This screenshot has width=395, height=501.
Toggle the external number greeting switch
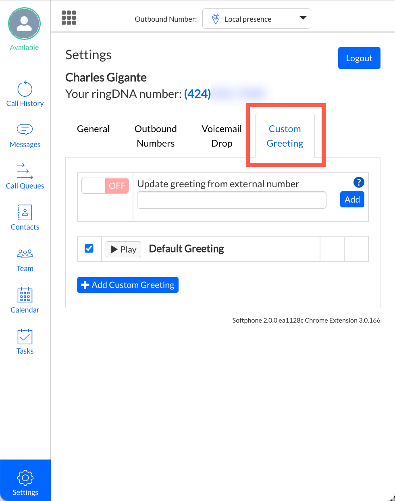(105, 186)
